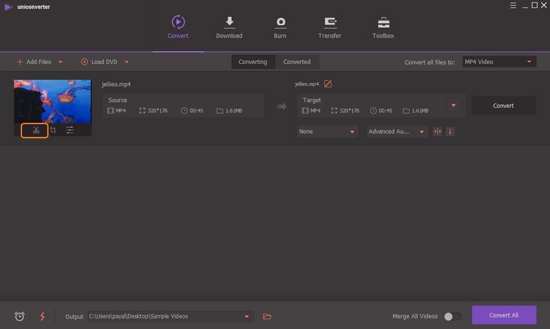The width and height of the screenshot is (550, 329).
Task: Click the media info icon
Action: tap(450, 131)
